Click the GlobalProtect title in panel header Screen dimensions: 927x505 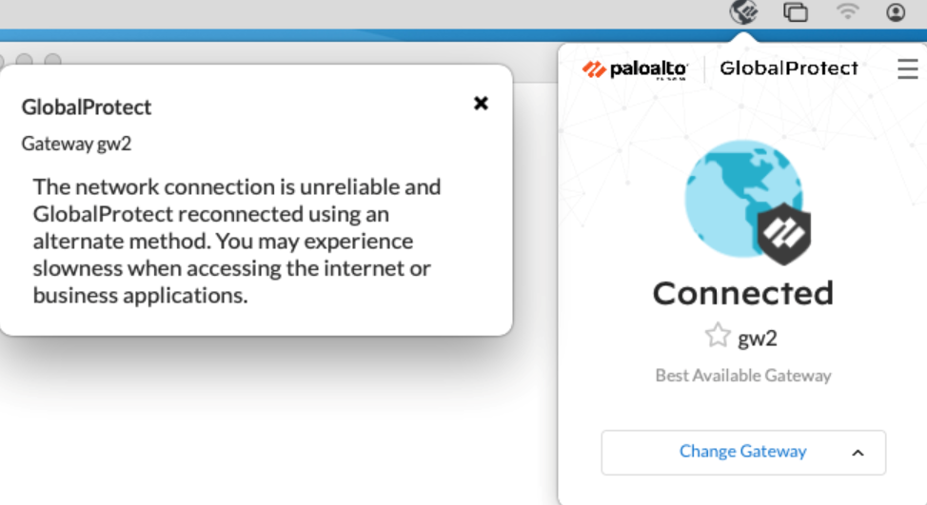(x=789, y=68)
